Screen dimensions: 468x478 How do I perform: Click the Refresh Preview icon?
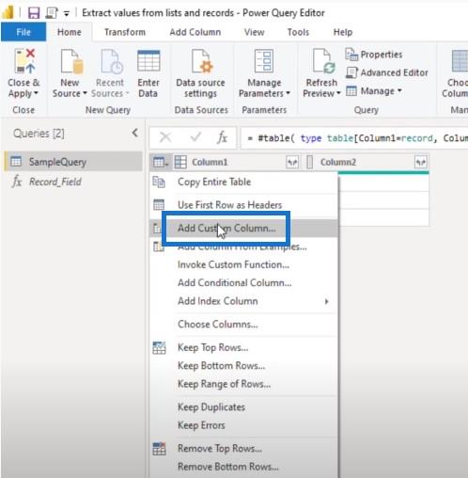click(323, 61)
